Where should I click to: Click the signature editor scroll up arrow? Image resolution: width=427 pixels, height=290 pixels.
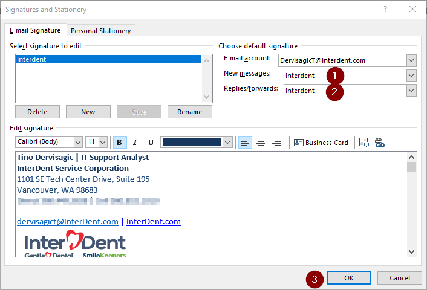411,157
